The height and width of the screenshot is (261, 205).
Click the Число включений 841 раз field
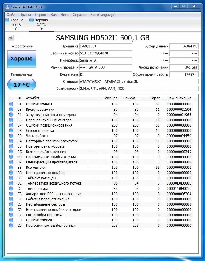coord(184,67)
